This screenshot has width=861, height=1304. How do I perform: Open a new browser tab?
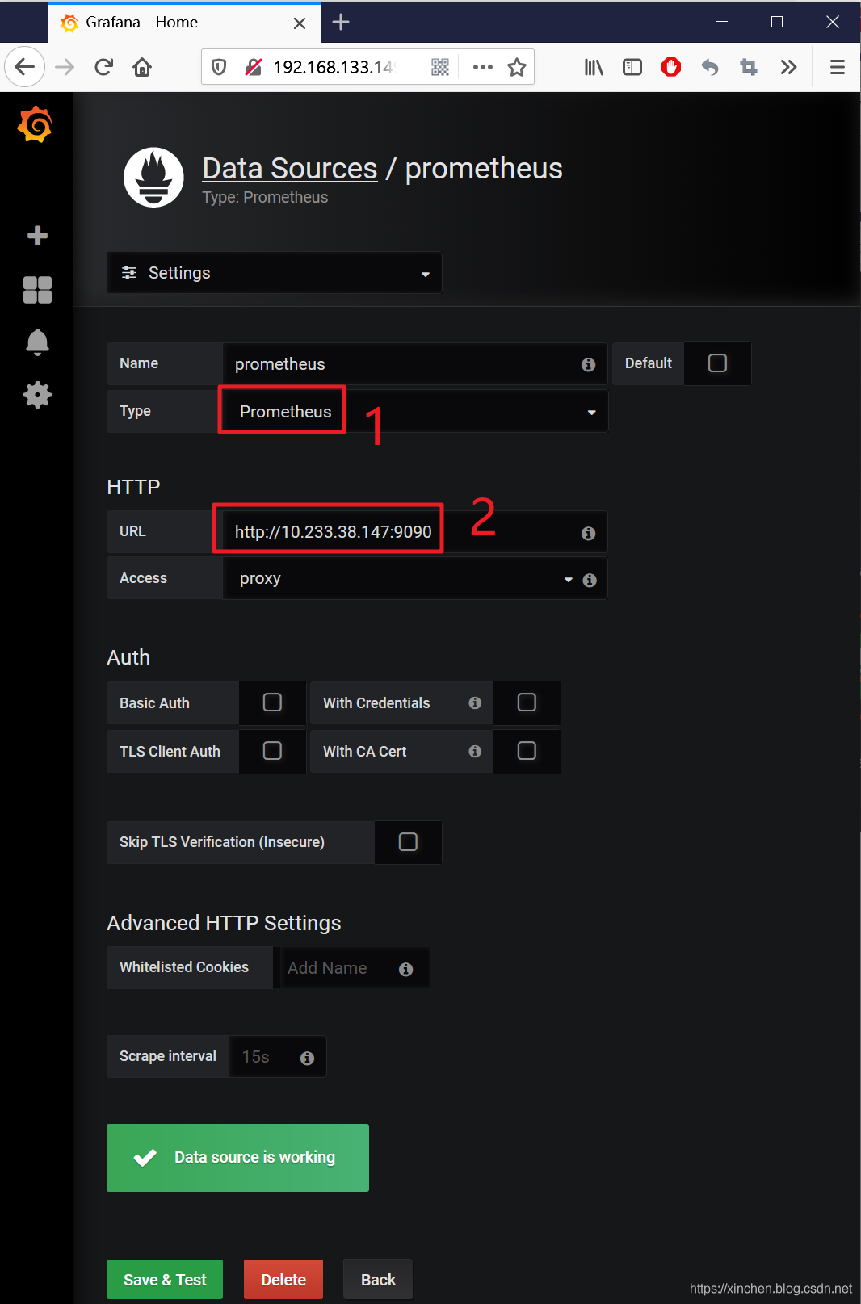point(341,23)
